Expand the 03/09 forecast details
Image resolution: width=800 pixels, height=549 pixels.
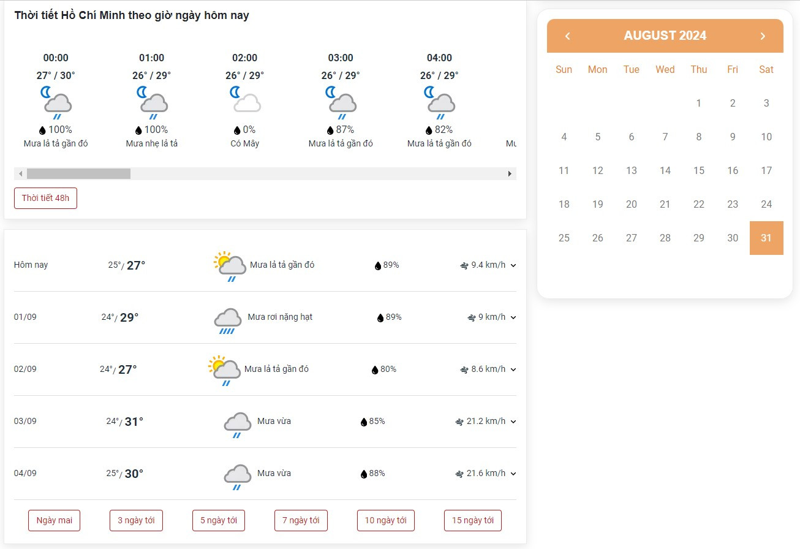[513, 422]
